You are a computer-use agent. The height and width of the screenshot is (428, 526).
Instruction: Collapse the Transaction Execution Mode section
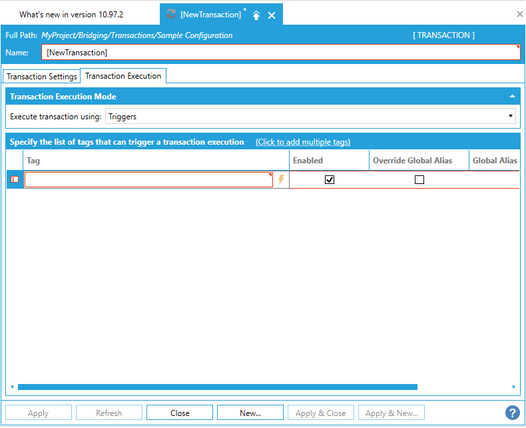pyautogui.click(x=512, y=97)
